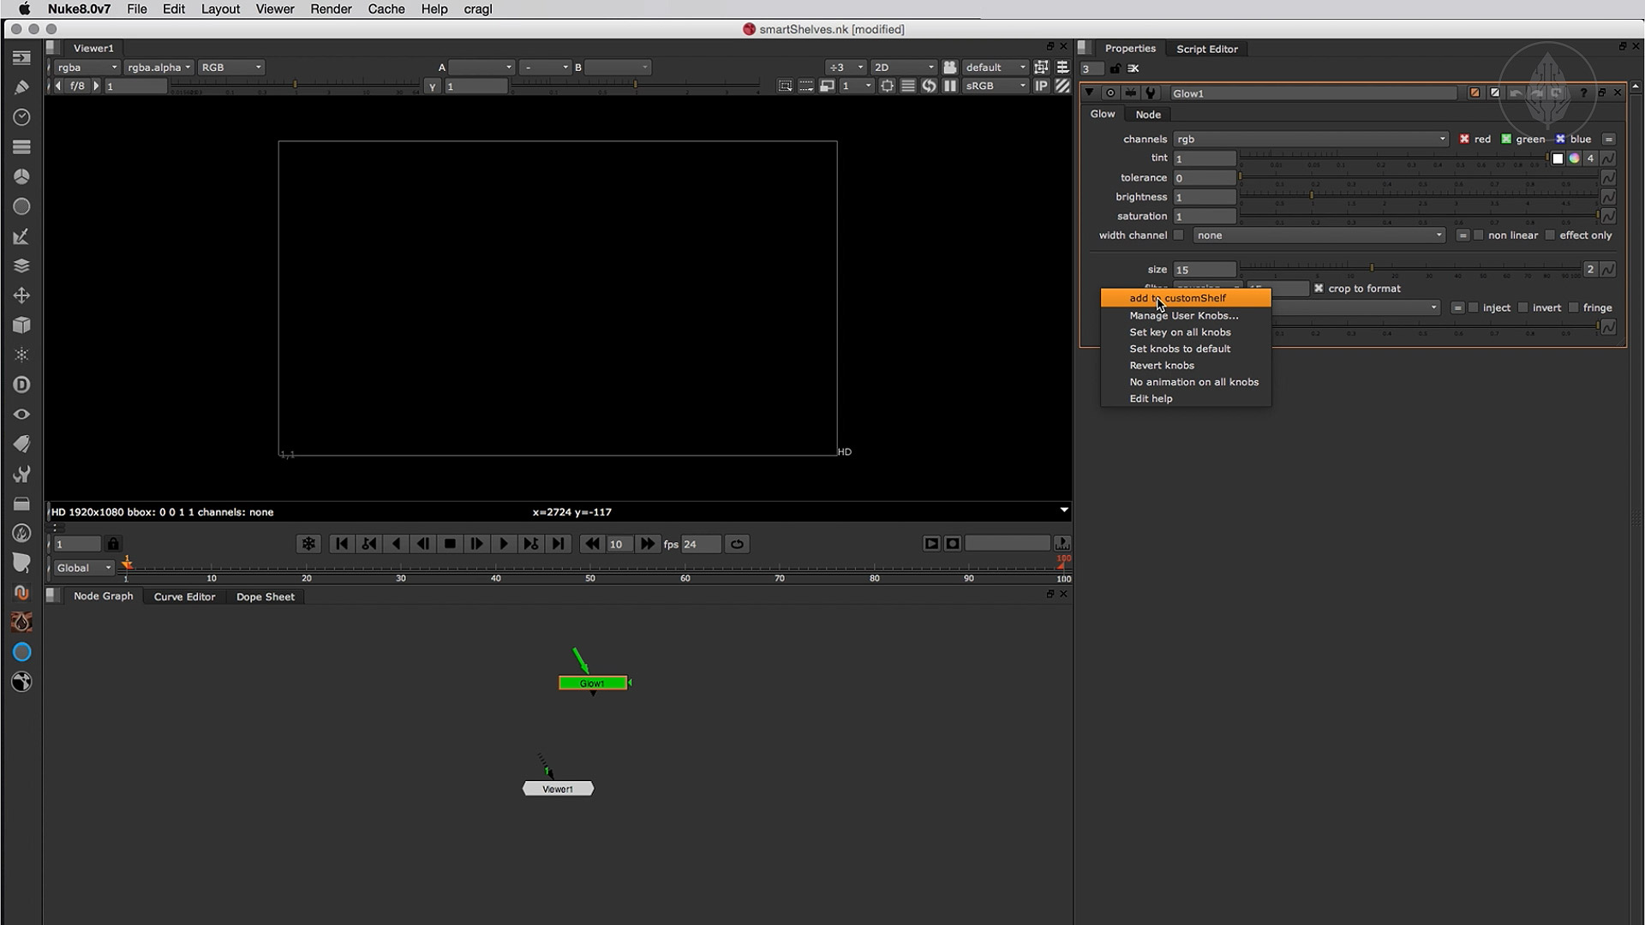Click the Deep nodes D icon
The width and height of the screenshot is (1645, 925).
[21, 385]
